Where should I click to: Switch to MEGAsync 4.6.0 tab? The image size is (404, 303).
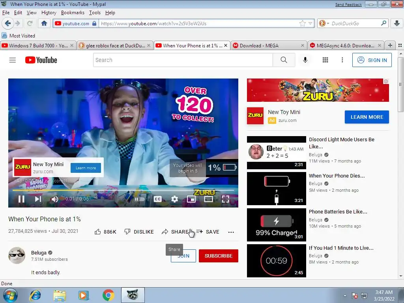click(x=346, y=46)
